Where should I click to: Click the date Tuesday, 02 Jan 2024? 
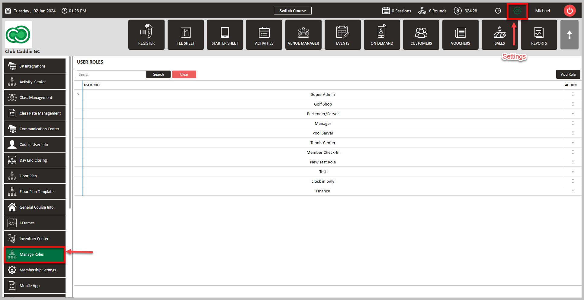point(35,11)
